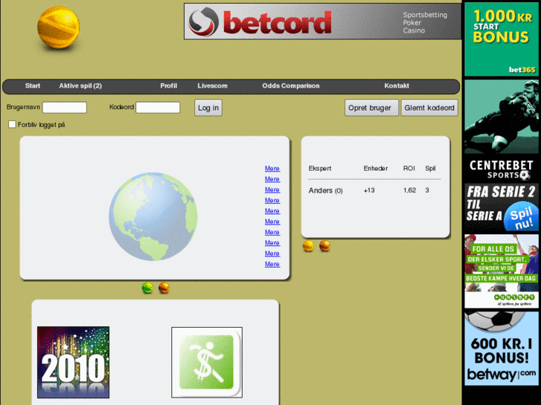Open the green soccer dollar icon
Image resolution: width=541 pixels, height=405 pixels.
[207, 362]
